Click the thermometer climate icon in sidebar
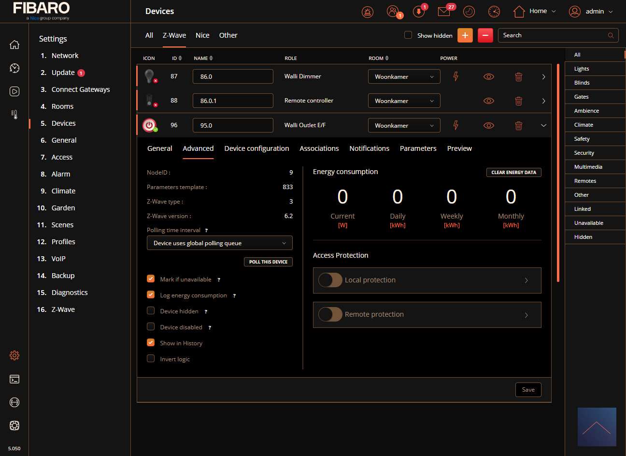626x456 pixels. coord(14,115)
